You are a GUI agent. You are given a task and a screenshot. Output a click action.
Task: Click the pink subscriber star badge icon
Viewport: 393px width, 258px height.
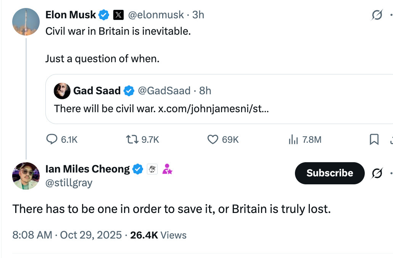pyautogui.click(x=167, y=169)
